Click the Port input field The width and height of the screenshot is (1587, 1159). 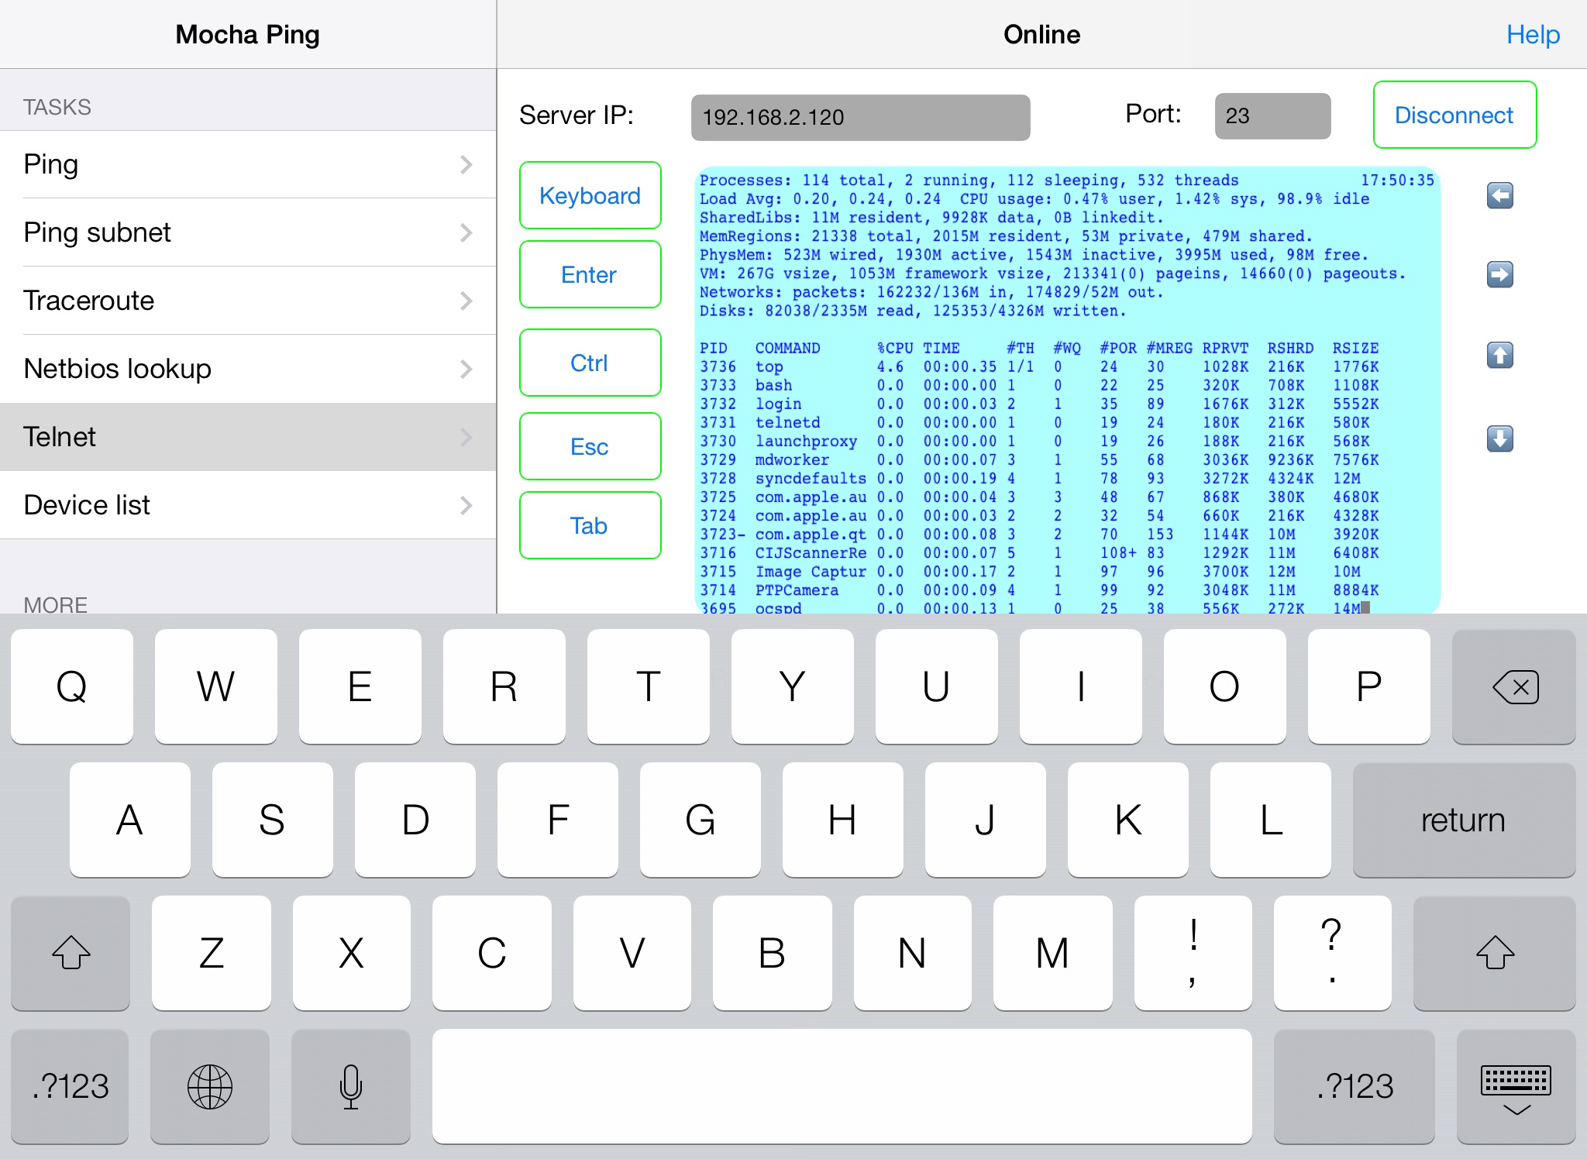pyautogui.click(x=1272, y=116)
